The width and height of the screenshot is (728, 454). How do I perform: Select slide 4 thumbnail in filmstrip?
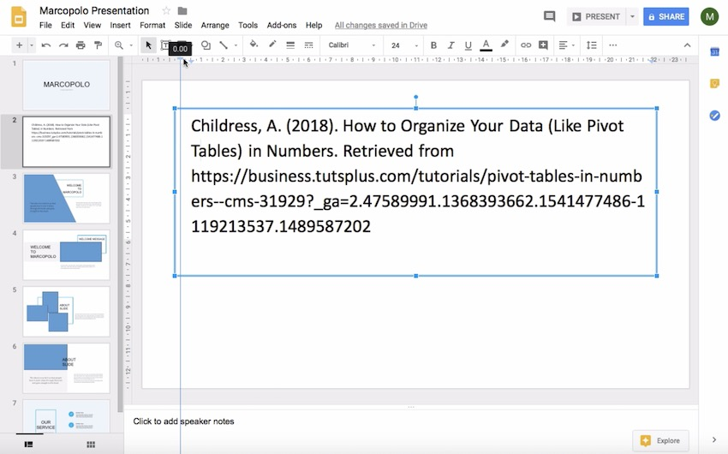click(x=66, y=255)
